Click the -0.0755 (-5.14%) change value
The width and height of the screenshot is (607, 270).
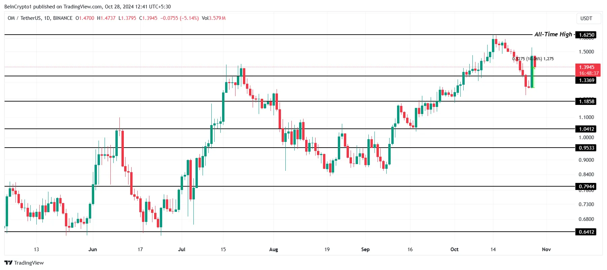(x=180, y=18)
